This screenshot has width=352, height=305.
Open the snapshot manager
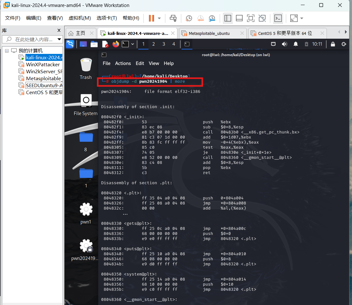tap(212, 18)
